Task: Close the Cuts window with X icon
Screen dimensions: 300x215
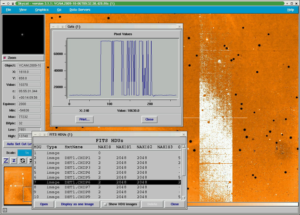Action: [180, 26]
